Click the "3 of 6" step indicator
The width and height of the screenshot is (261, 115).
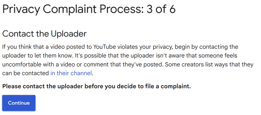[x=161, y=10]
